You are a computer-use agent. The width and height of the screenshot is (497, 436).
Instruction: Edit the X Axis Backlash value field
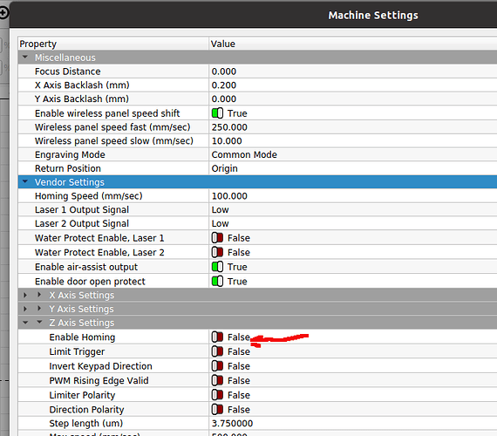coord(353,85)
